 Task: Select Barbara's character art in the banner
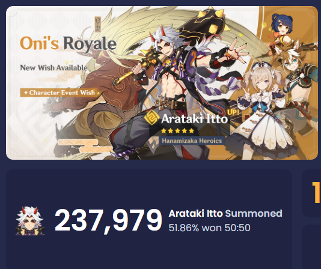(264, 110)
